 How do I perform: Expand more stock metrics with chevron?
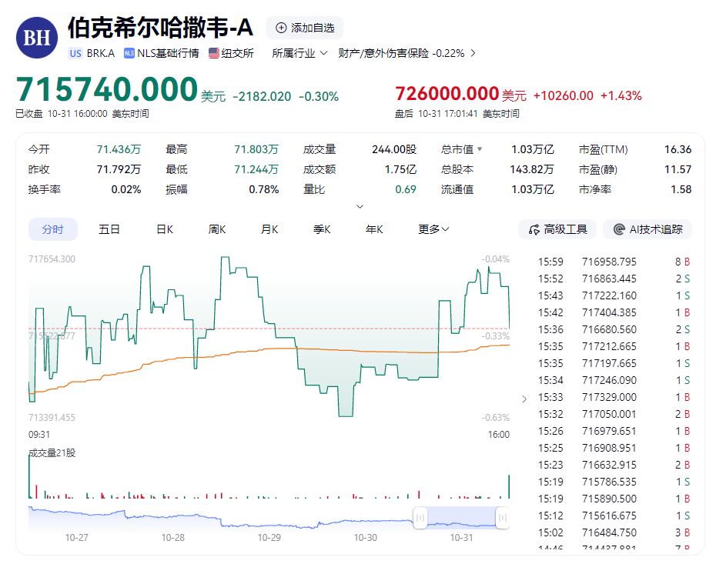(360, 206)
